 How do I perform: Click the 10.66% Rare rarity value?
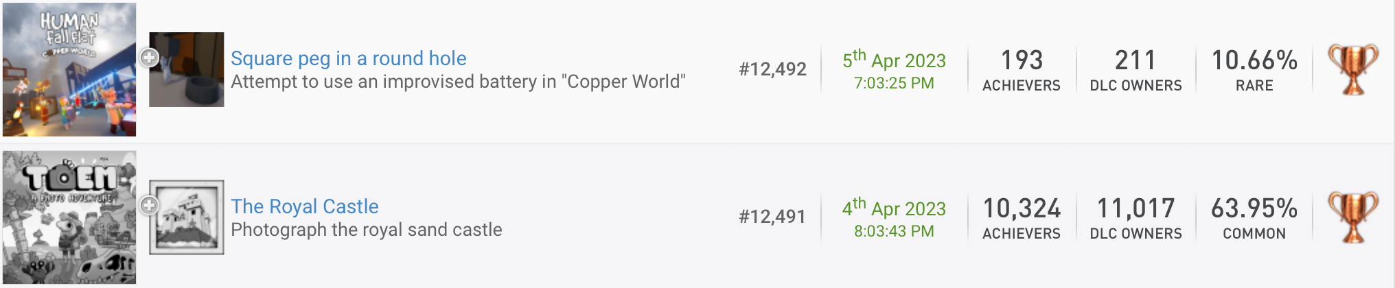tap(1254, 69)
